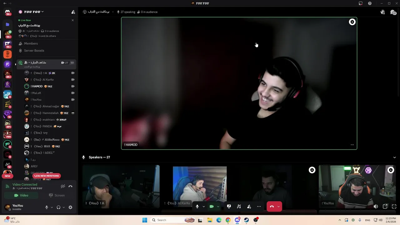The height and width of the screenshot is (225, 400).
Task: Open the stage chat icon with 27 badge
Action: click(x=393, y=12)
